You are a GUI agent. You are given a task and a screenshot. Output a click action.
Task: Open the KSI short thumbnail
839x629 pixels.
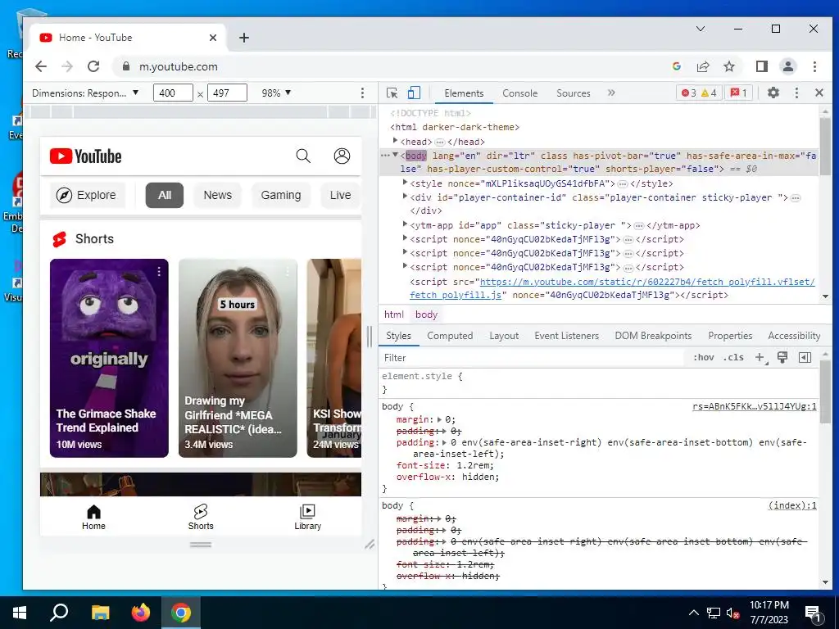coord(334,359)
